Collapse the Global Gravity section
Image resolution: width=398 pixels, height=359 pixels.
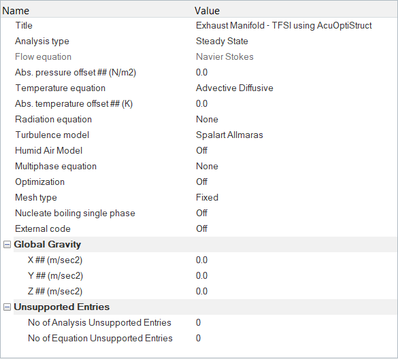point(7,245)
